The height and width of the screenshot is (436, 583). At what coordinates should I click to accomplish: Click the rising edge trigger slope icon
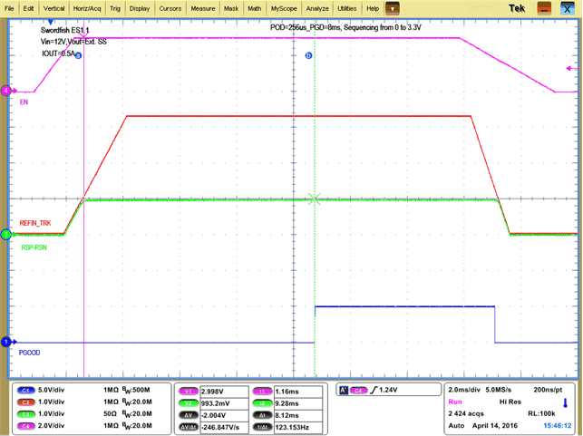click(x=374, y=390)
